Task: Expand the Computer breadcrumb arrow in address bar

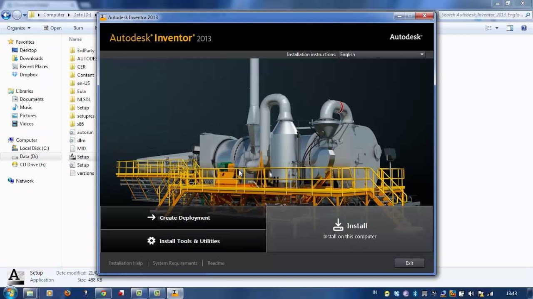Action: tap(69, 15)
